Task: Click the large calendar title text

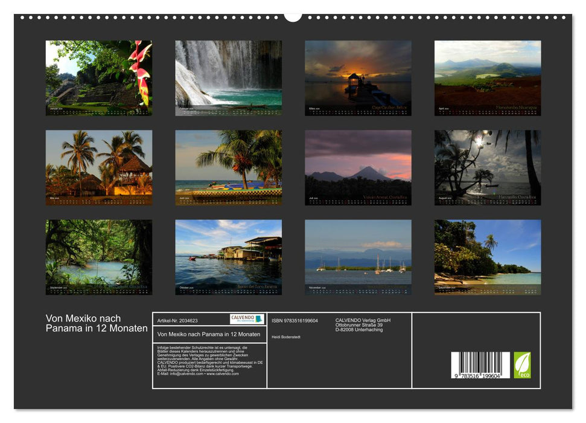Action: (x=97, y=323)
